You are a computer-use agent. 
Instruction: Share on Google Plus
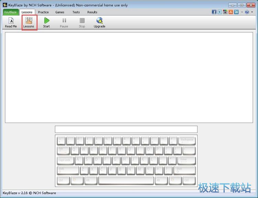coord(225,12)
